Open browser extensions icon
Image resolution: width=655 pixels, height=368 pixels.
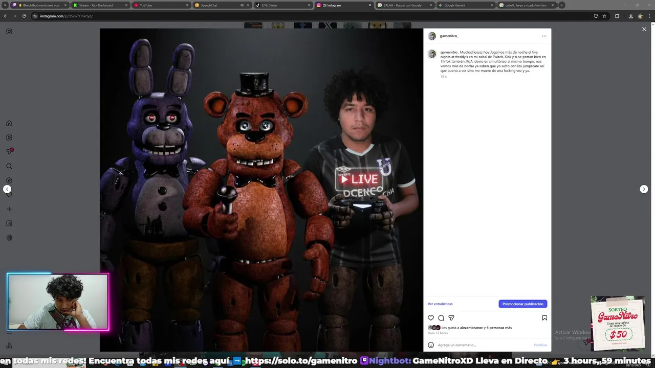point(617,16)
